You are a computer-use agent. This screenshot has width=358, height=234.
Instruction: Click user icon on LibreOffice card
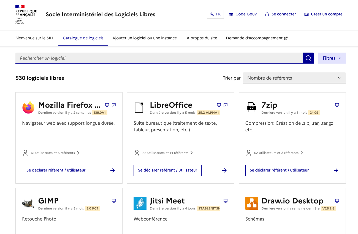[137, 153]
